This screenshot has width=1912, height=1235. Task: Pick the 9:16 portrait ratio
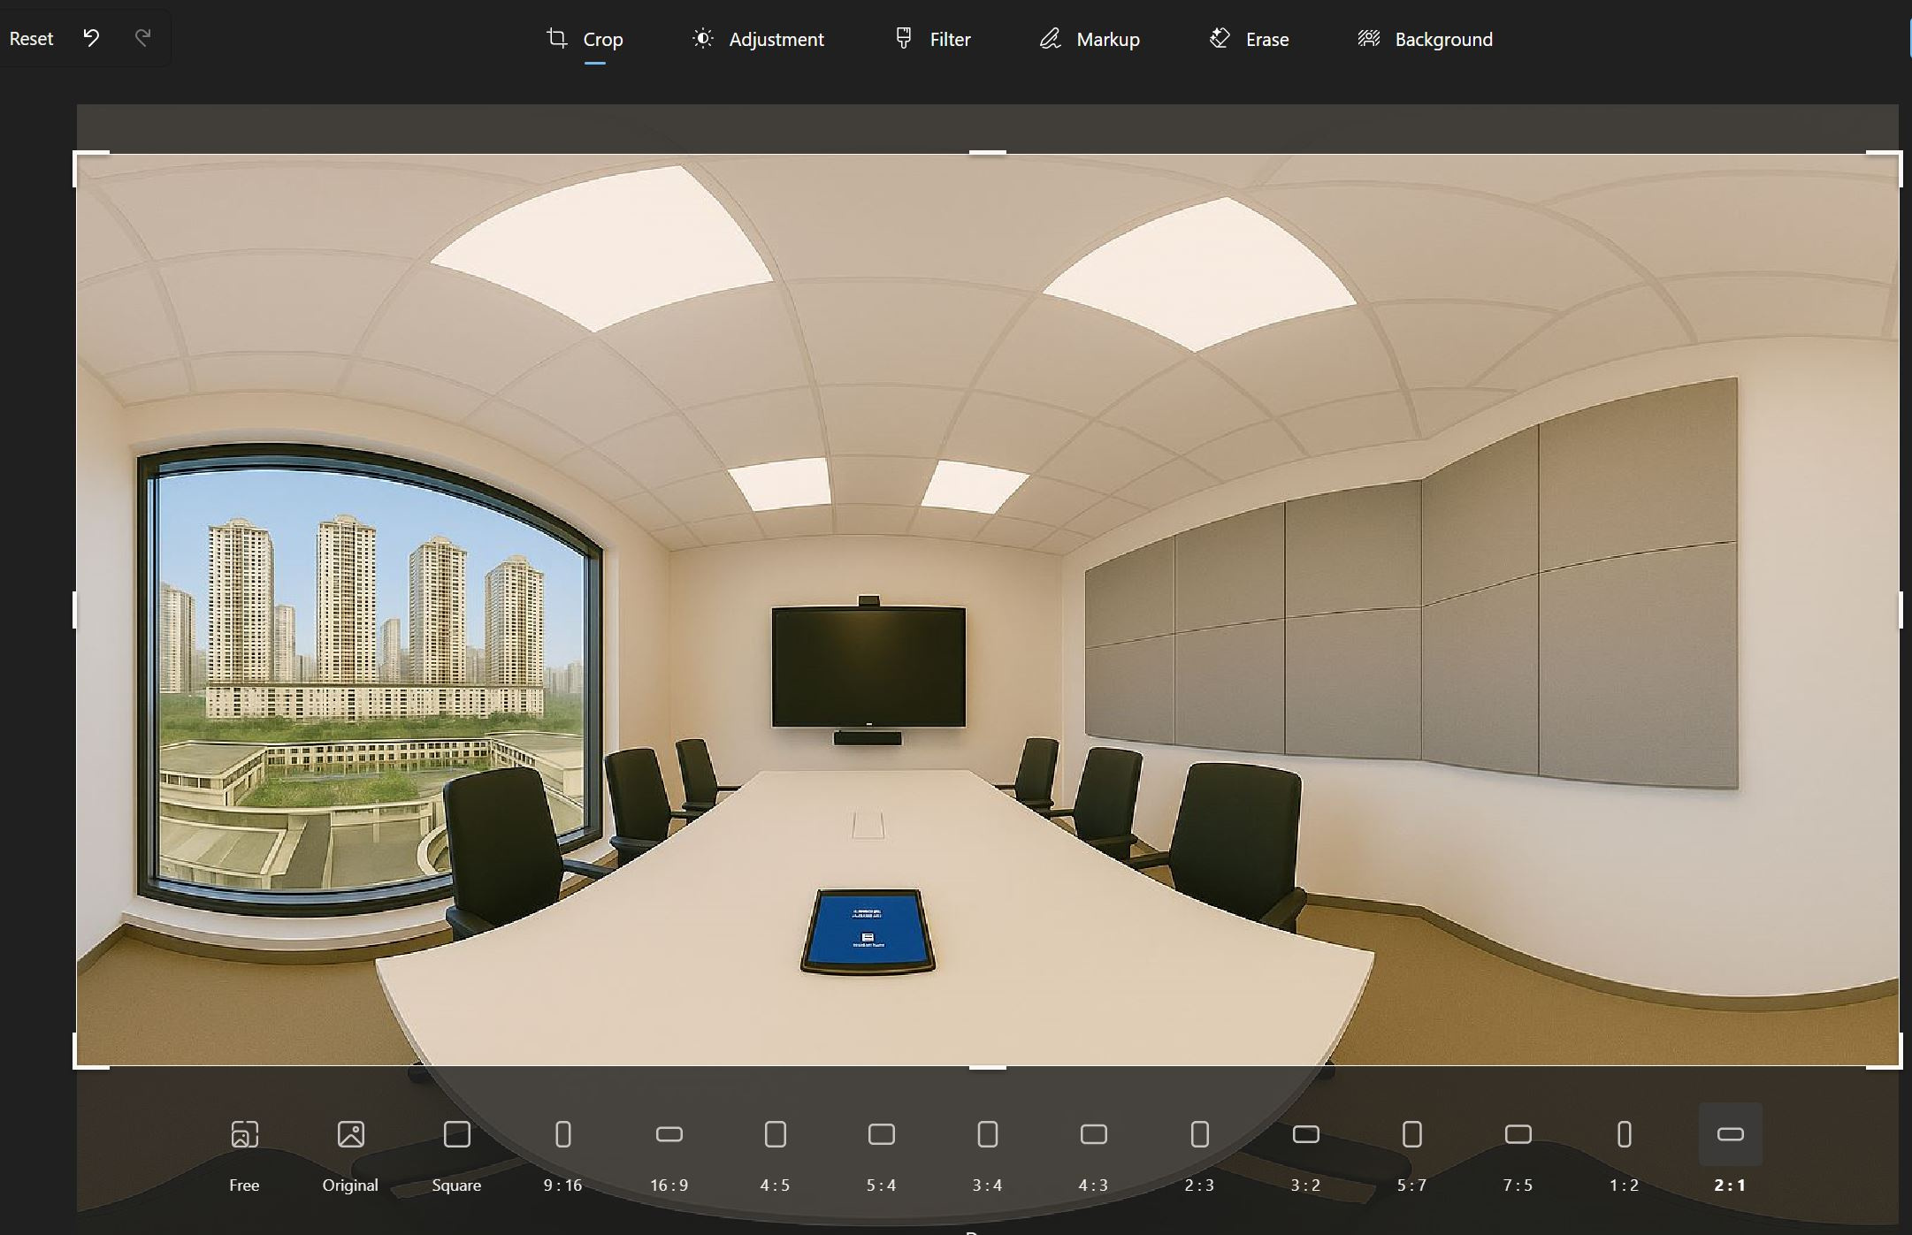(562, 1134)
